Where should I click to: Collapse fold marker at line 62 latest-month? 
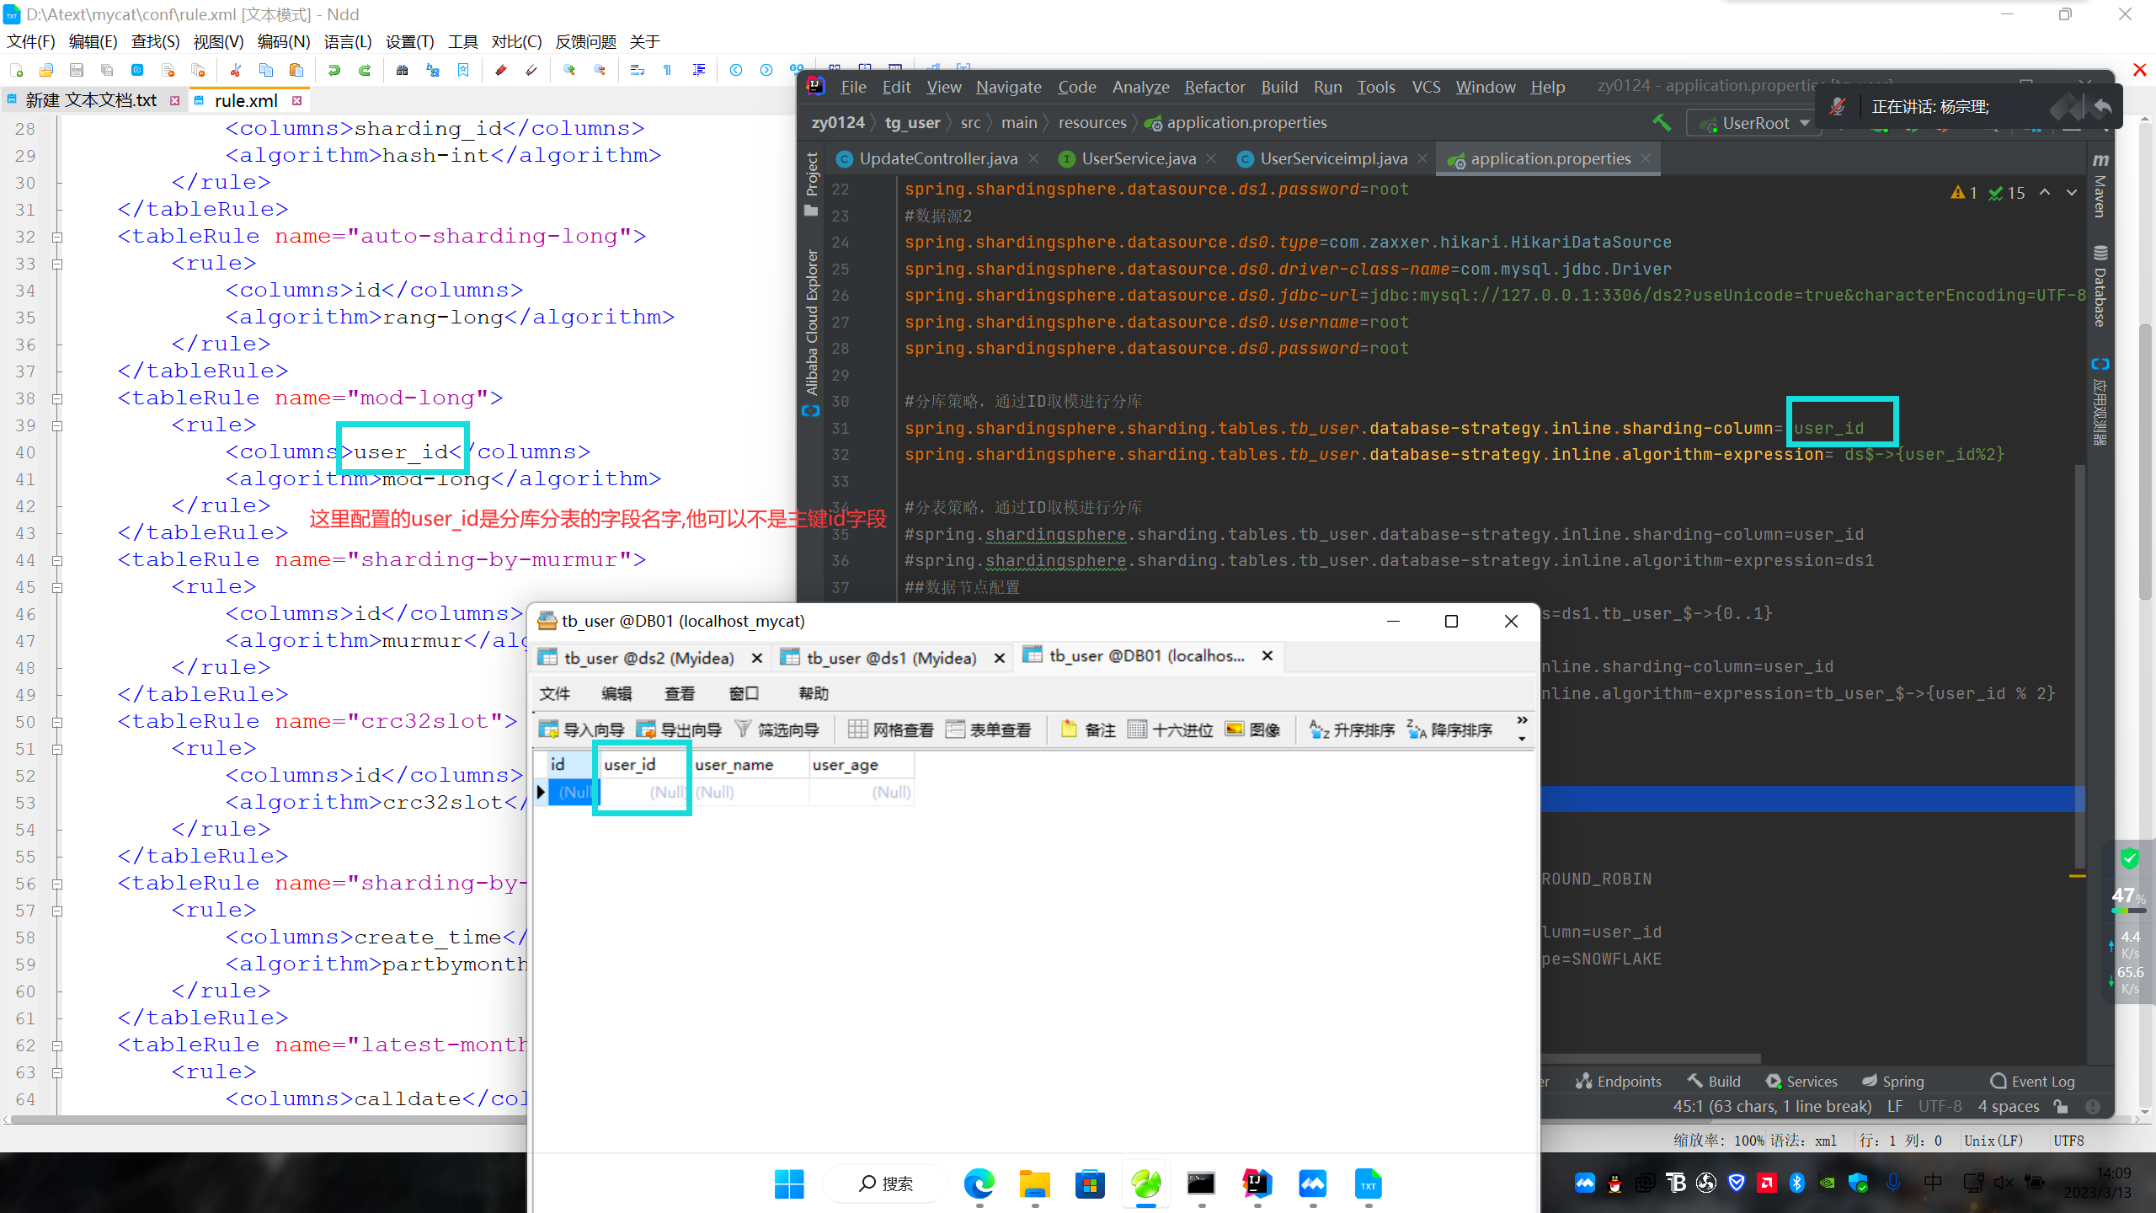(x=57, y=1045)
